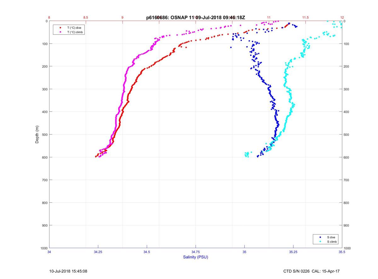Select the 'T (°C) climb' legend label

75,32
